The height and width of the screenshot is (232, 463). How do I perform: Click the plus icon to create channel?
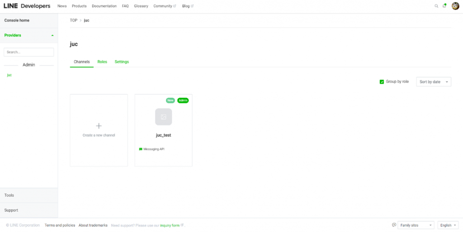(99, 126)
